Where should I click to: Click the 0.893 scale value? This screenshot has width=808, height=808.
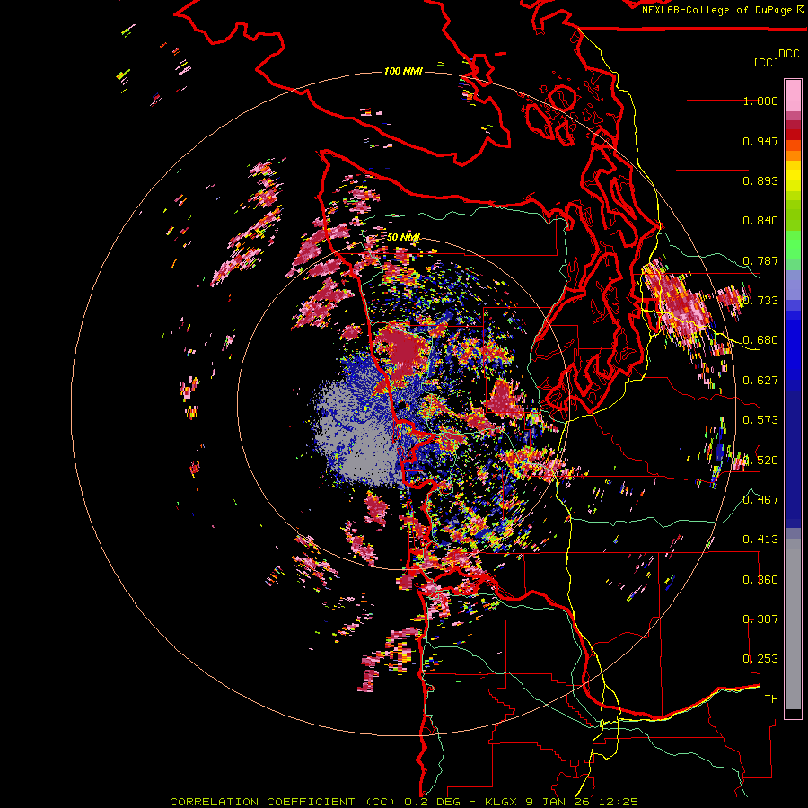760,180
